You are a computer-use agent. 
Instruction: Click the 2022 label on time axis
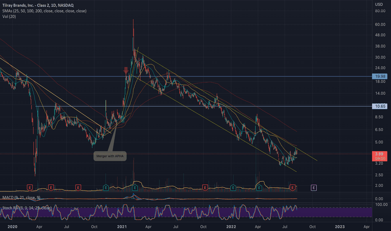[231, 227]
